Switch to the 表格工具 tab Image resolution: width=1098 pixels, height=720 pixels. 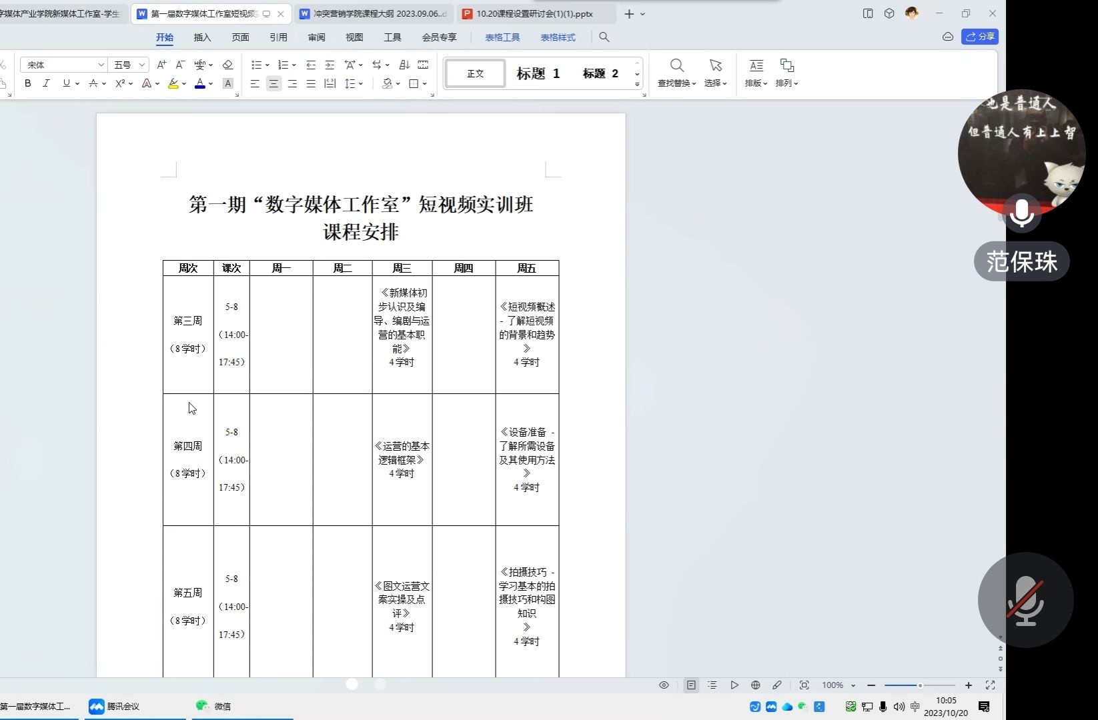(x=502, y=37)
